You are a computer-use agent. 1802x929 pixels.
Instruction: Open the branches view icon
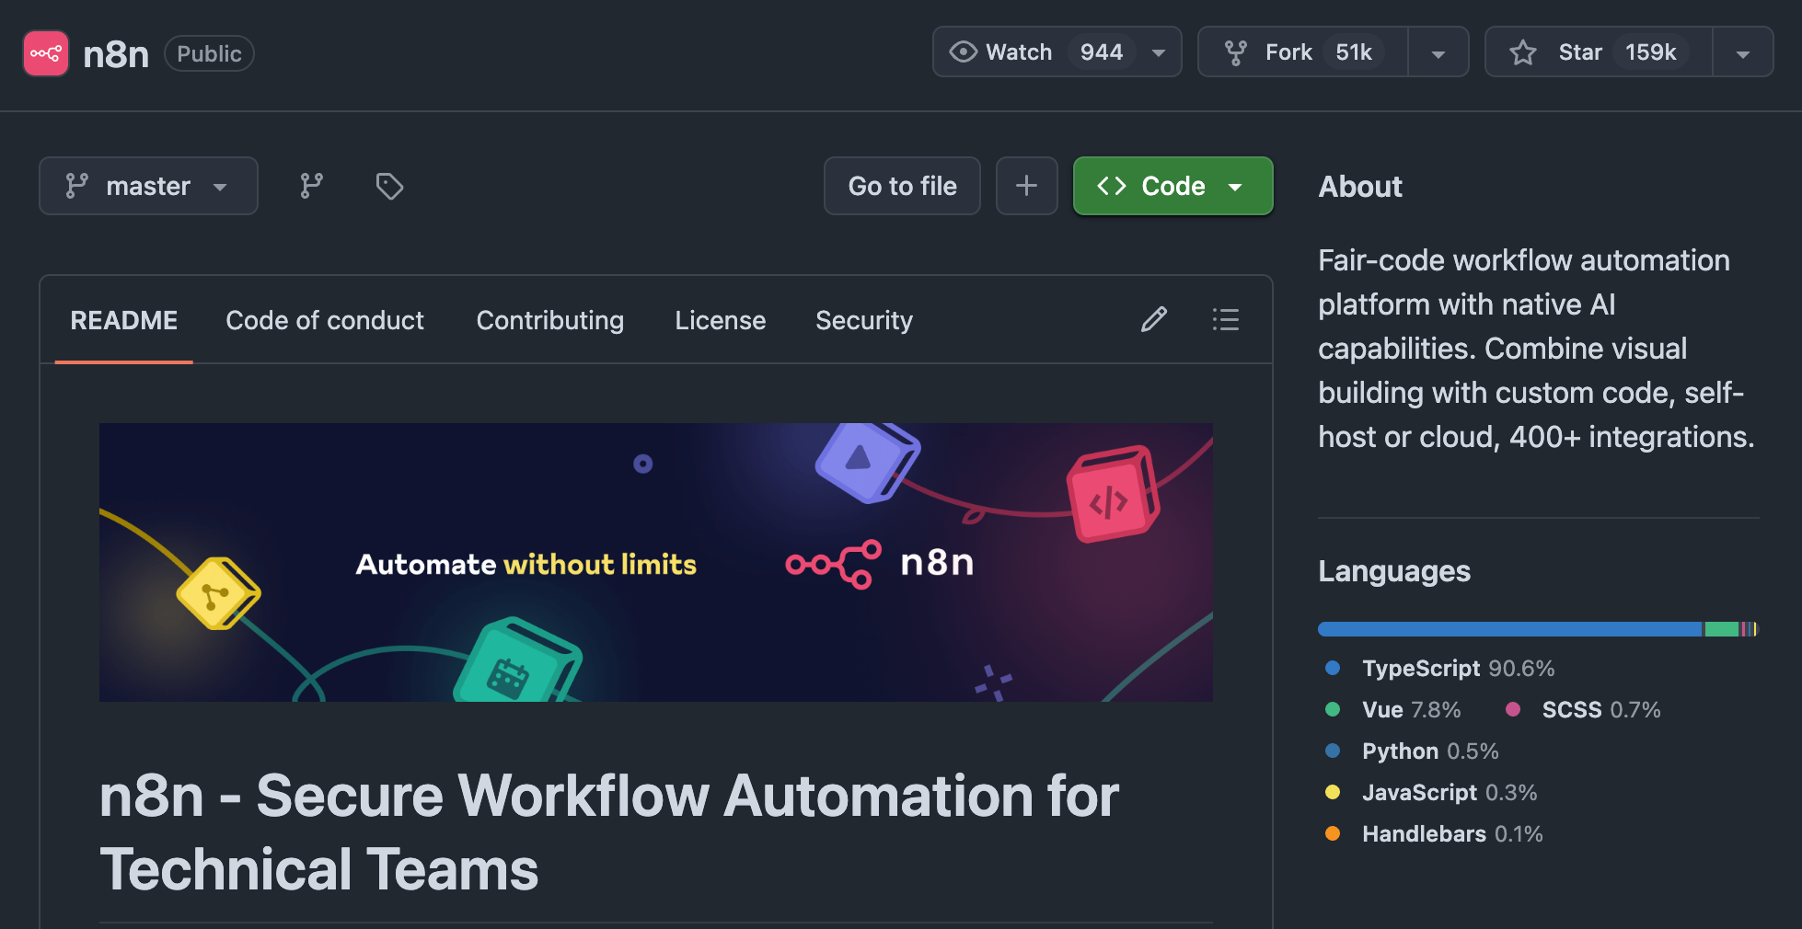pos(312,186)
